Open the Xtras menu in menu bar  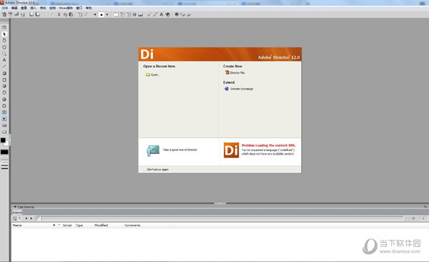(x=66, y=8)
